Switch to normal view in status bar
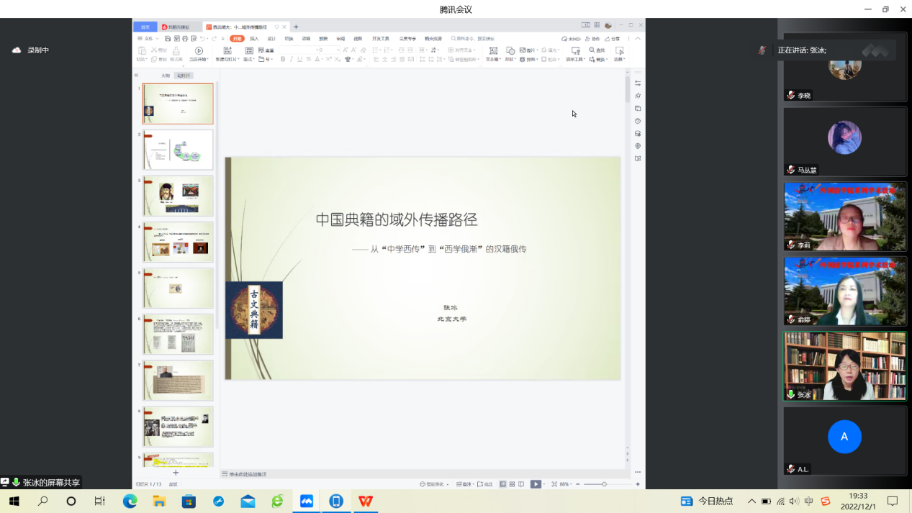The width and height of the screenshot is (912, 513). point(502,484)
